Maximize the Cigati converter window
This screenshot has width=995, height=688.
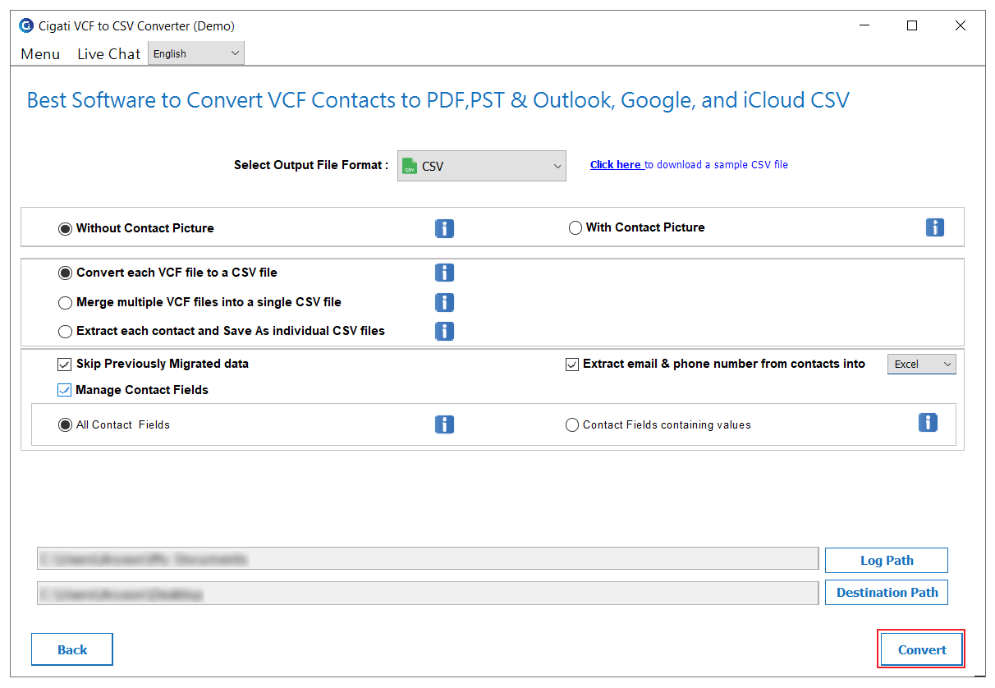911,25
